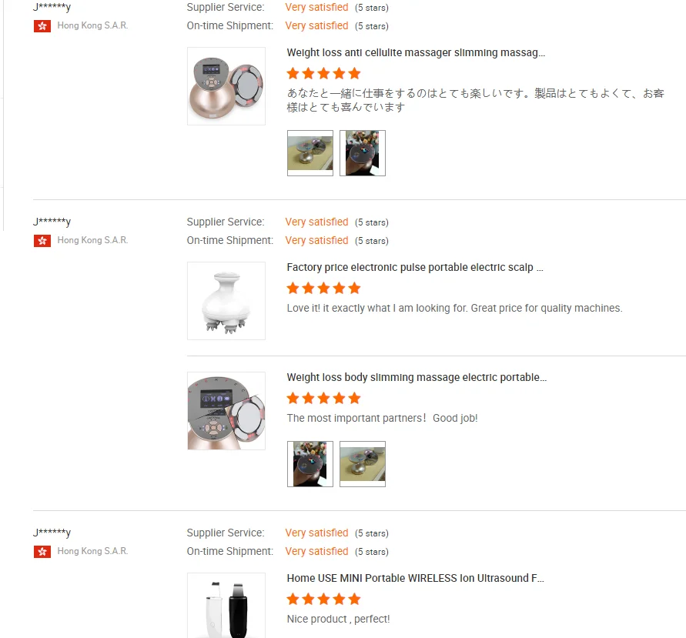This screenshot has width=686, height=638.
Task: Click star rating above 'Nice product, perfect!'
Action: click(x=323, y=599)
